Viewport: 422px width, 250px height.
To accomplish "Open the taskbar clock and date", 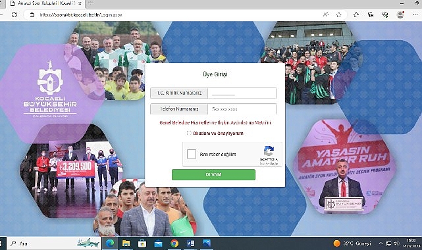I will click(x=411, y=243).
